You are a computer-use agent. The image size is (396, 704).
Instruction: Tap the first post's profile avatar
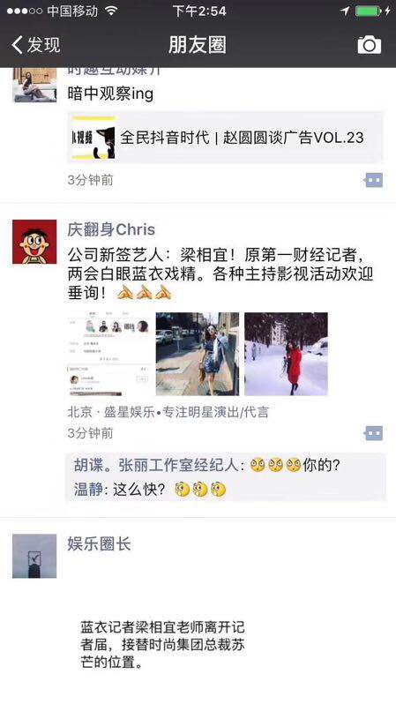pos(34,85)
